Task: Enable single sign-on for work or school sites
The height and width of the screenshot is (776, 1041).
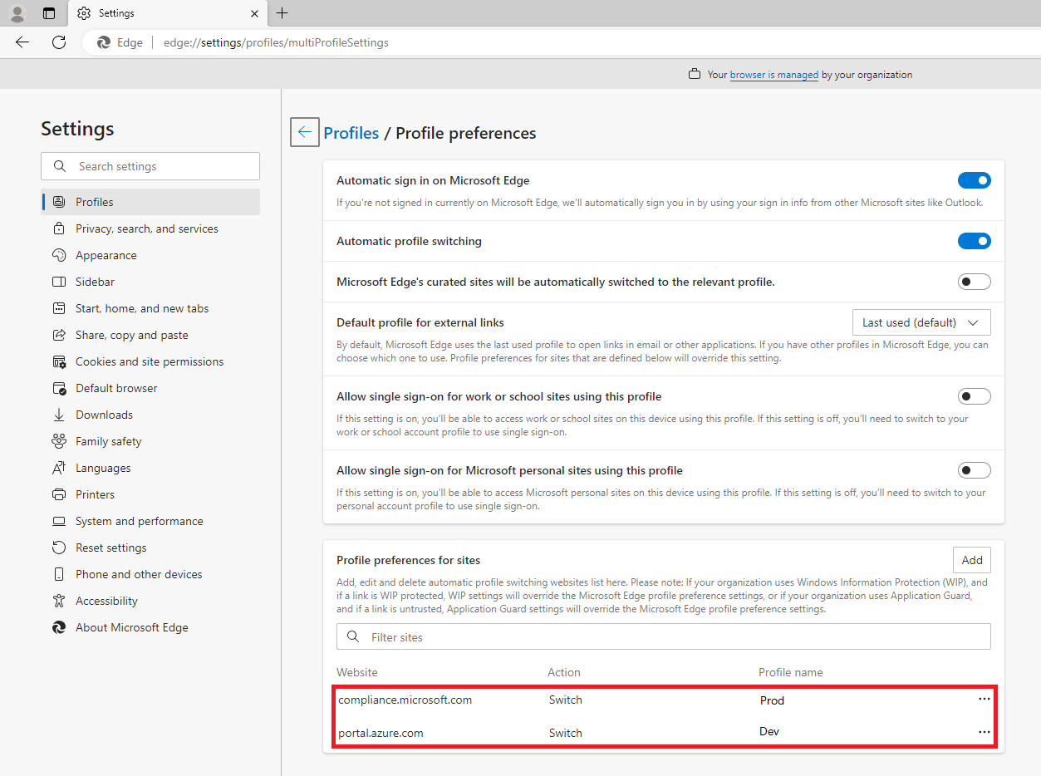Action: click(974, 396)
